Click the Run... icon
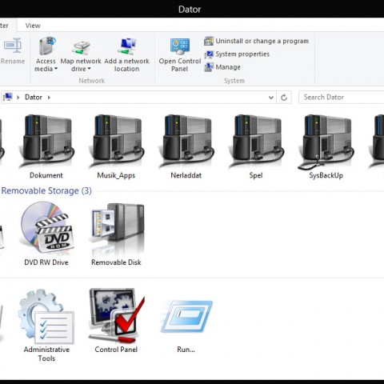 click(186, 316)
